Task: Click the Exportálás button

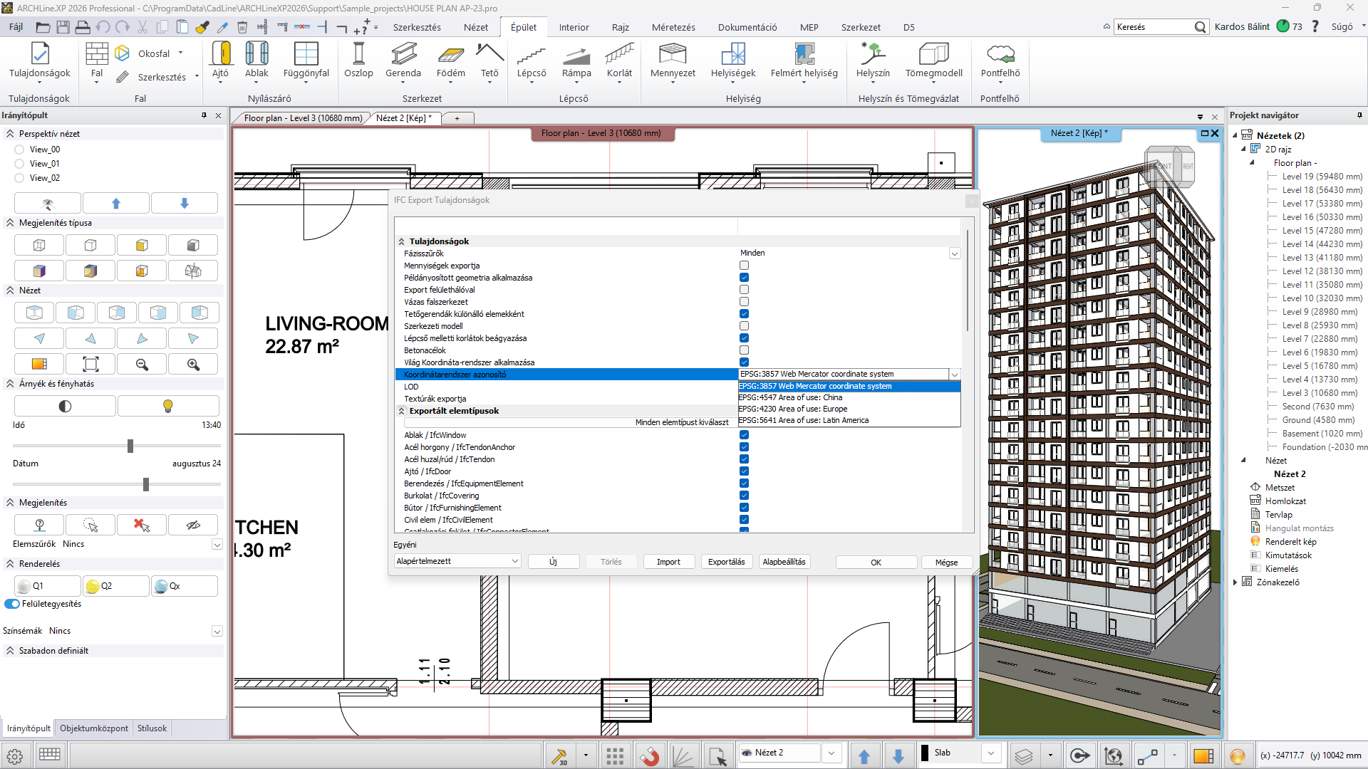Action: coord(726,562)
